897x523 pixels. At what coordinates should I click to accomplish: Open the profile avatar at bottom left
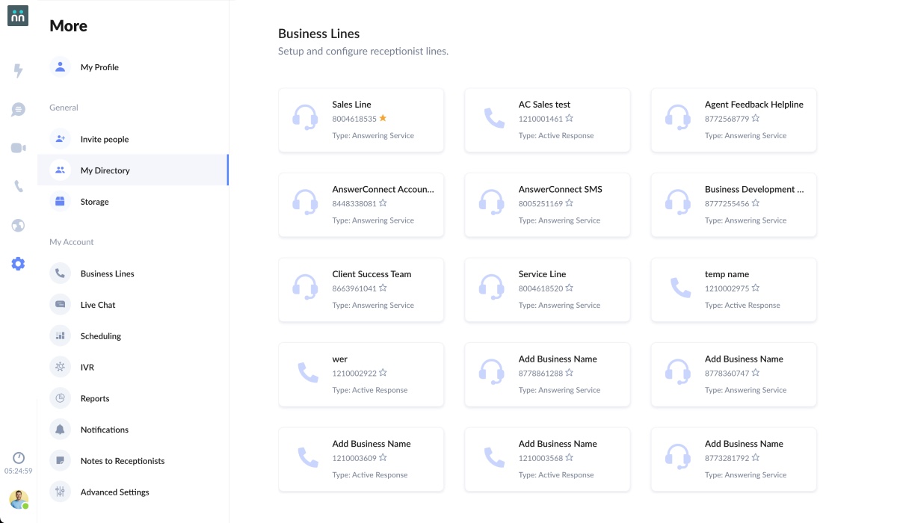pos(18,499)
